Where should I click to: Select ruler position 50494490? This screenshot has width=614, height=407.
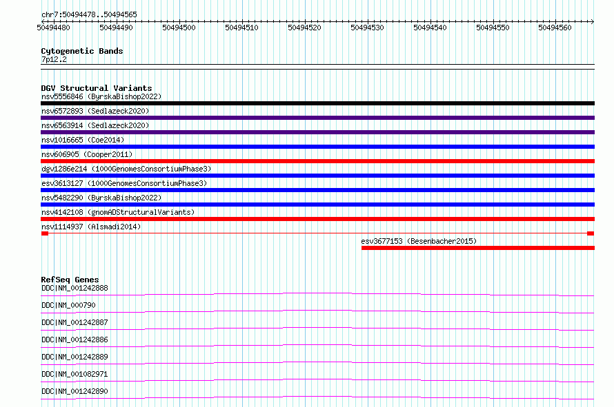coord(117,28)
